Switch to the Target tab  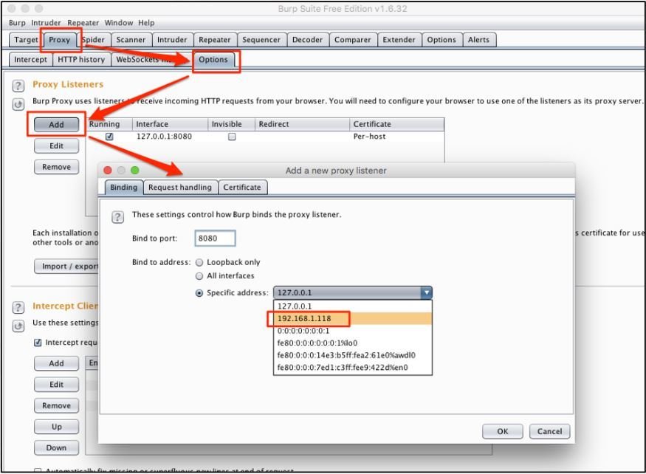(26, 40)
